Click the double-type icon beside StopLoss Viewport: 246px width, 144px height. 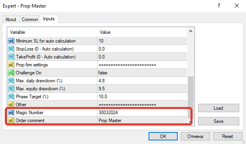(x=11, y=49)
